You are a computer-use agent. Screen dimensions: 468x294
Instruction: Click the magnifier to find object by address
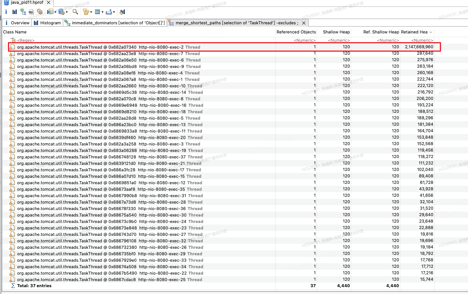pos(75,12)
